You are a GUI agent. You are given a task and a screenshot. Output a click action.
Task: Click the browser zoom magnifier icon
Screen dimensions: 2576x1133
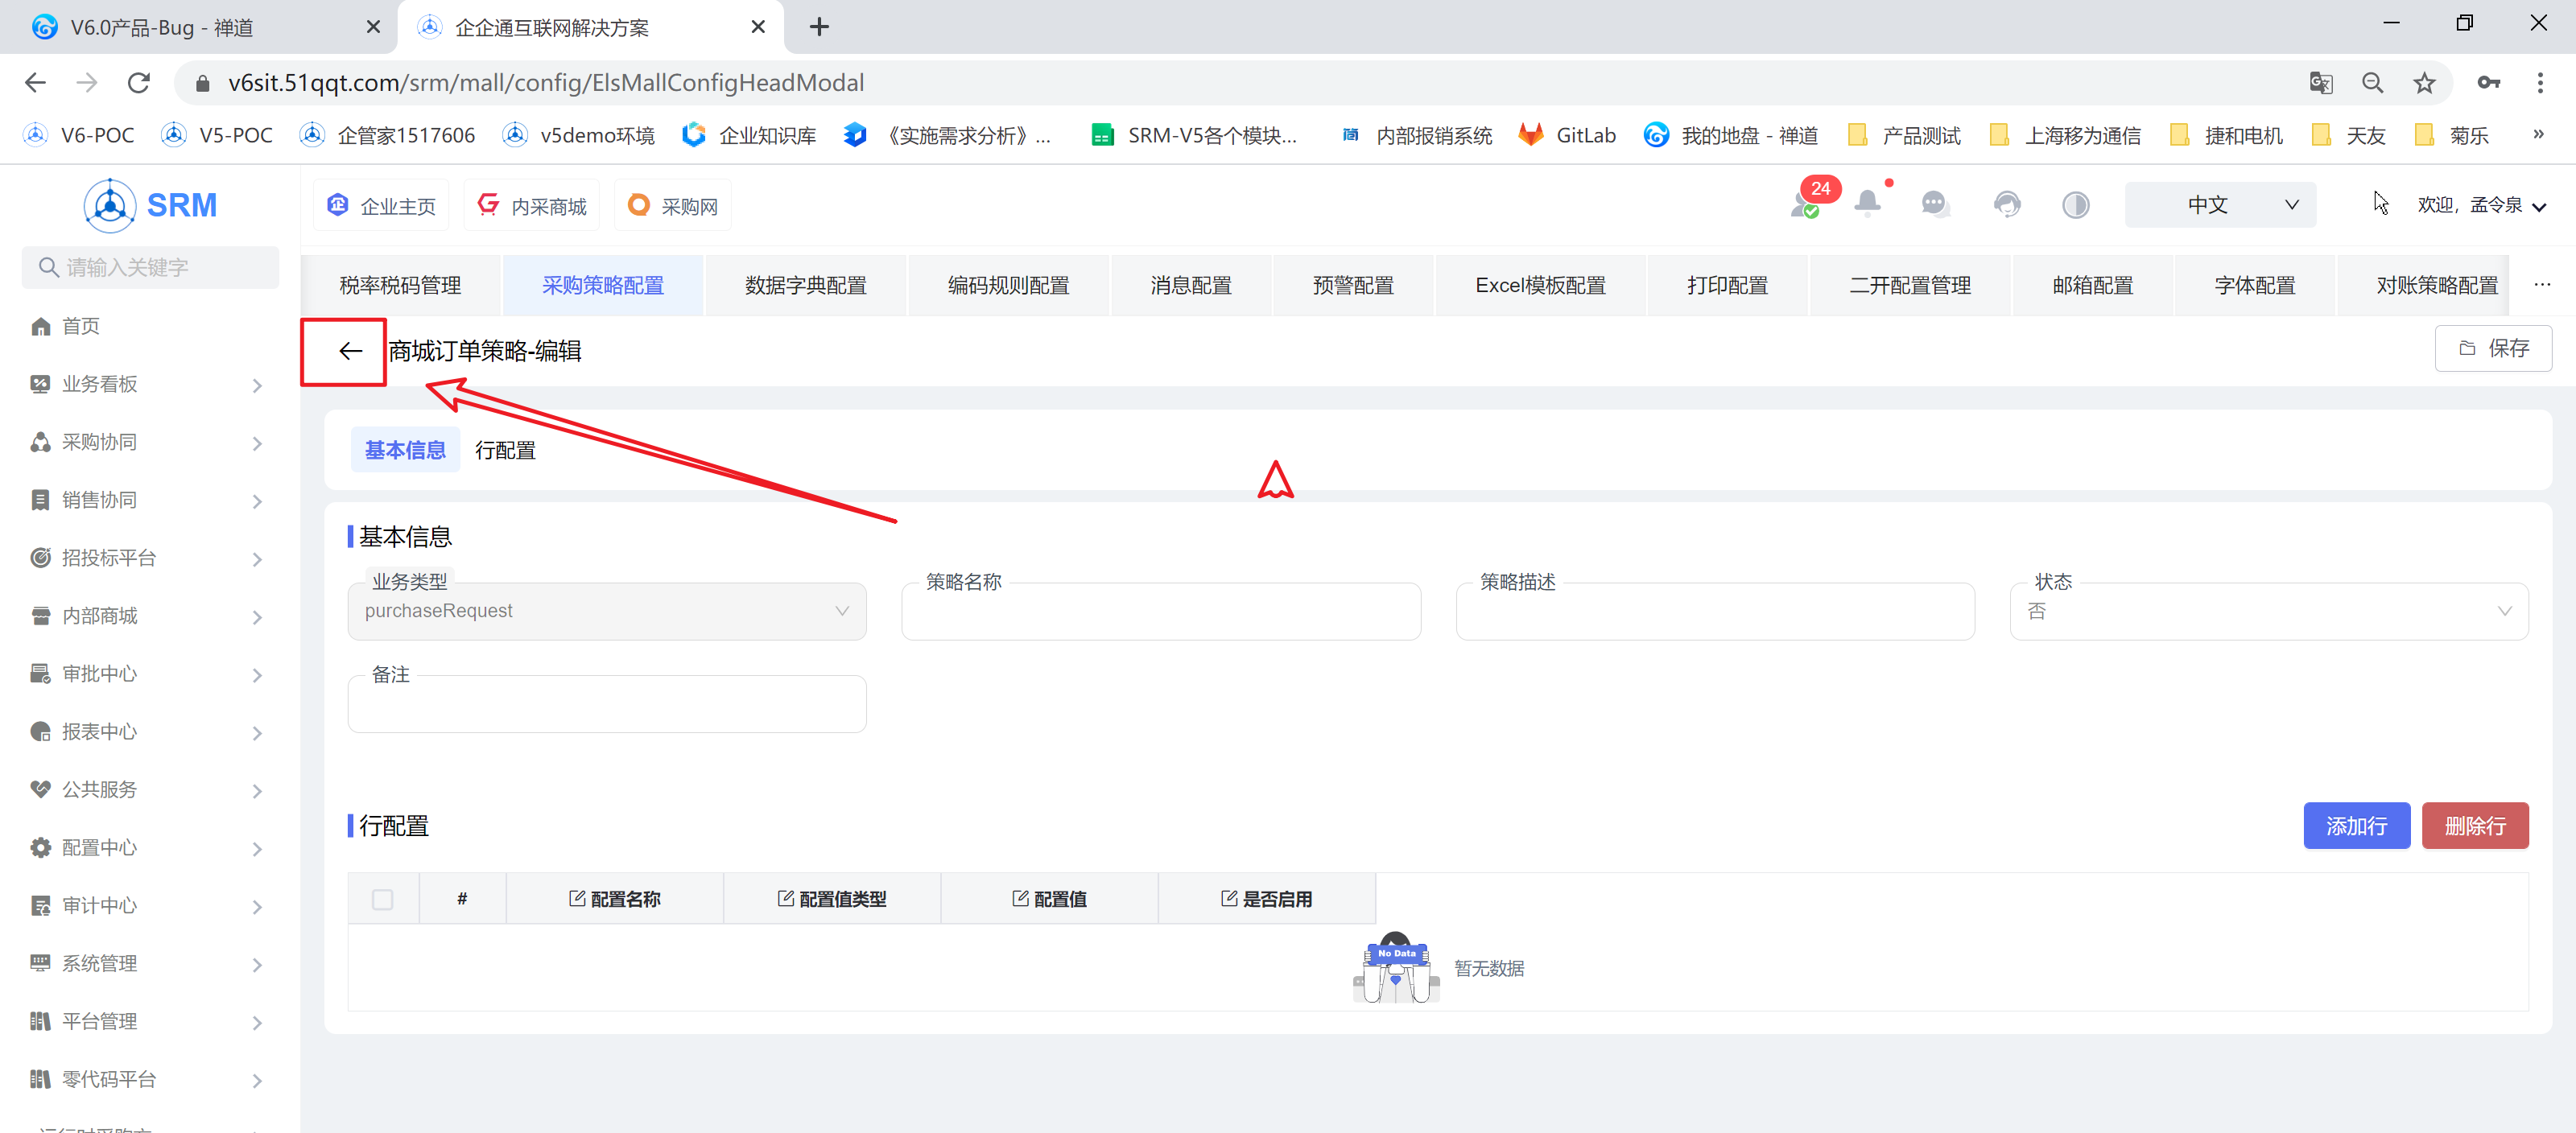click(x=2372, y=83)
